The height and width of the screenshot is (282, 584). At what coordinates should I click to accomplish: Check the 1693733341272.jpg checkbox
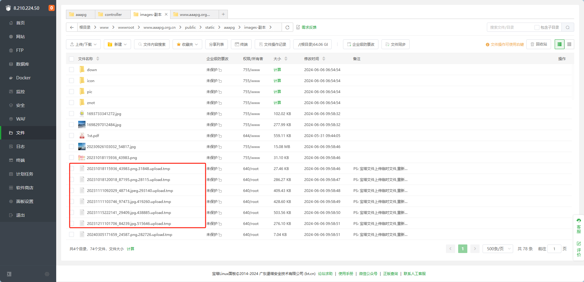(x=71, y=114)
